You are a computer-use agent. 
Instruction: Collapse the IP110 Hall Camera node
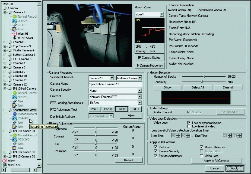coord(5,88)
